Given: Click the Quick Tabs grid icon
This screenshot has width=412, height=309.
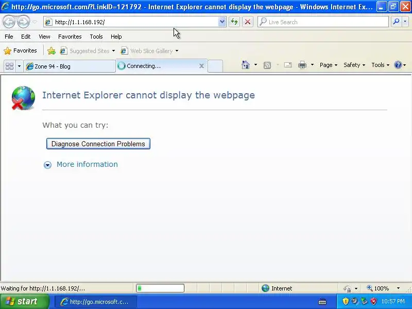Looking at the screenshot, I should tap(10, 66).
